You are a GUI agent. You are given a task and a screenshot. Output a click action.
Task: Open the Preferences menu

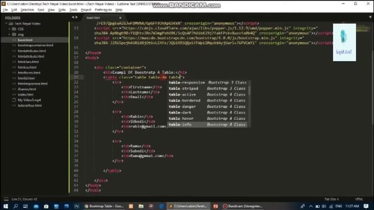coord(103,10)
